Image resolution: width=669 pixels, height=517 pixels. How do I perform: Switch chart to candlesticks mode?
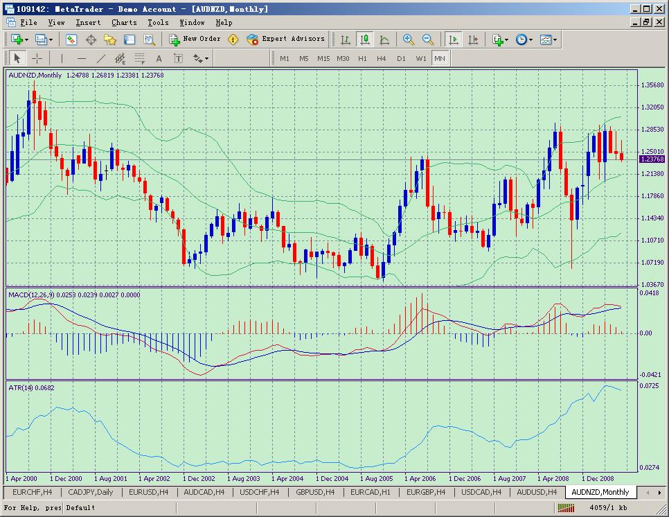pyautogui.click(x=365, y=40)
